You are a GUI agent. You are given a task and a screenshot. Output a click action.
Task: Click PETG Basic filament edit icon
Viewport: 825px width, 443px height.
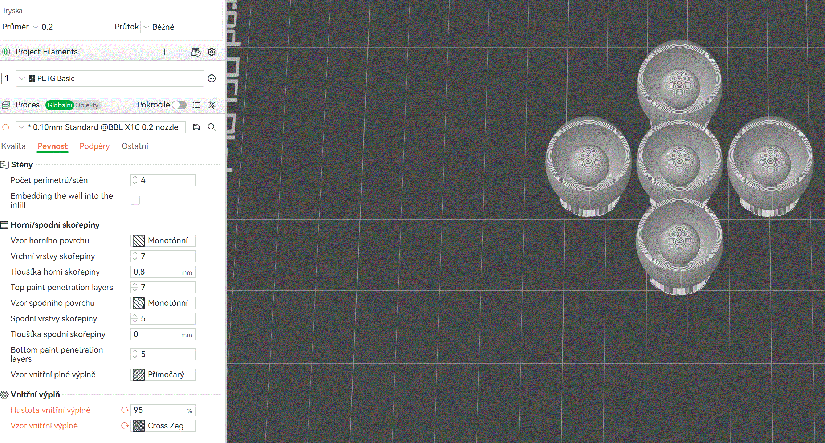pos(212,78)
